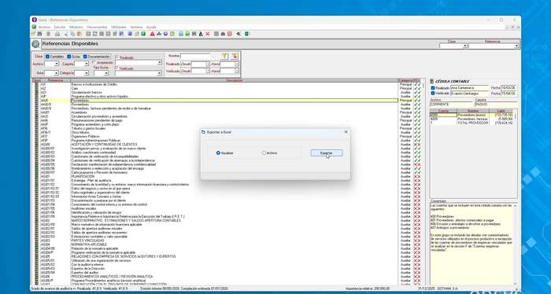
Task: Click the tools icon next to Excel icon
Action: click(239, 34)
